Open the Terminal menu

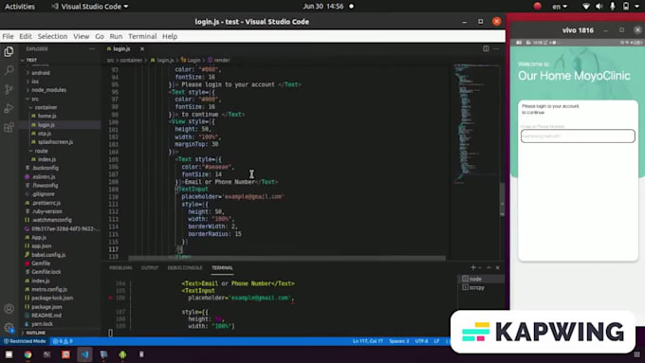click(142, 36)
